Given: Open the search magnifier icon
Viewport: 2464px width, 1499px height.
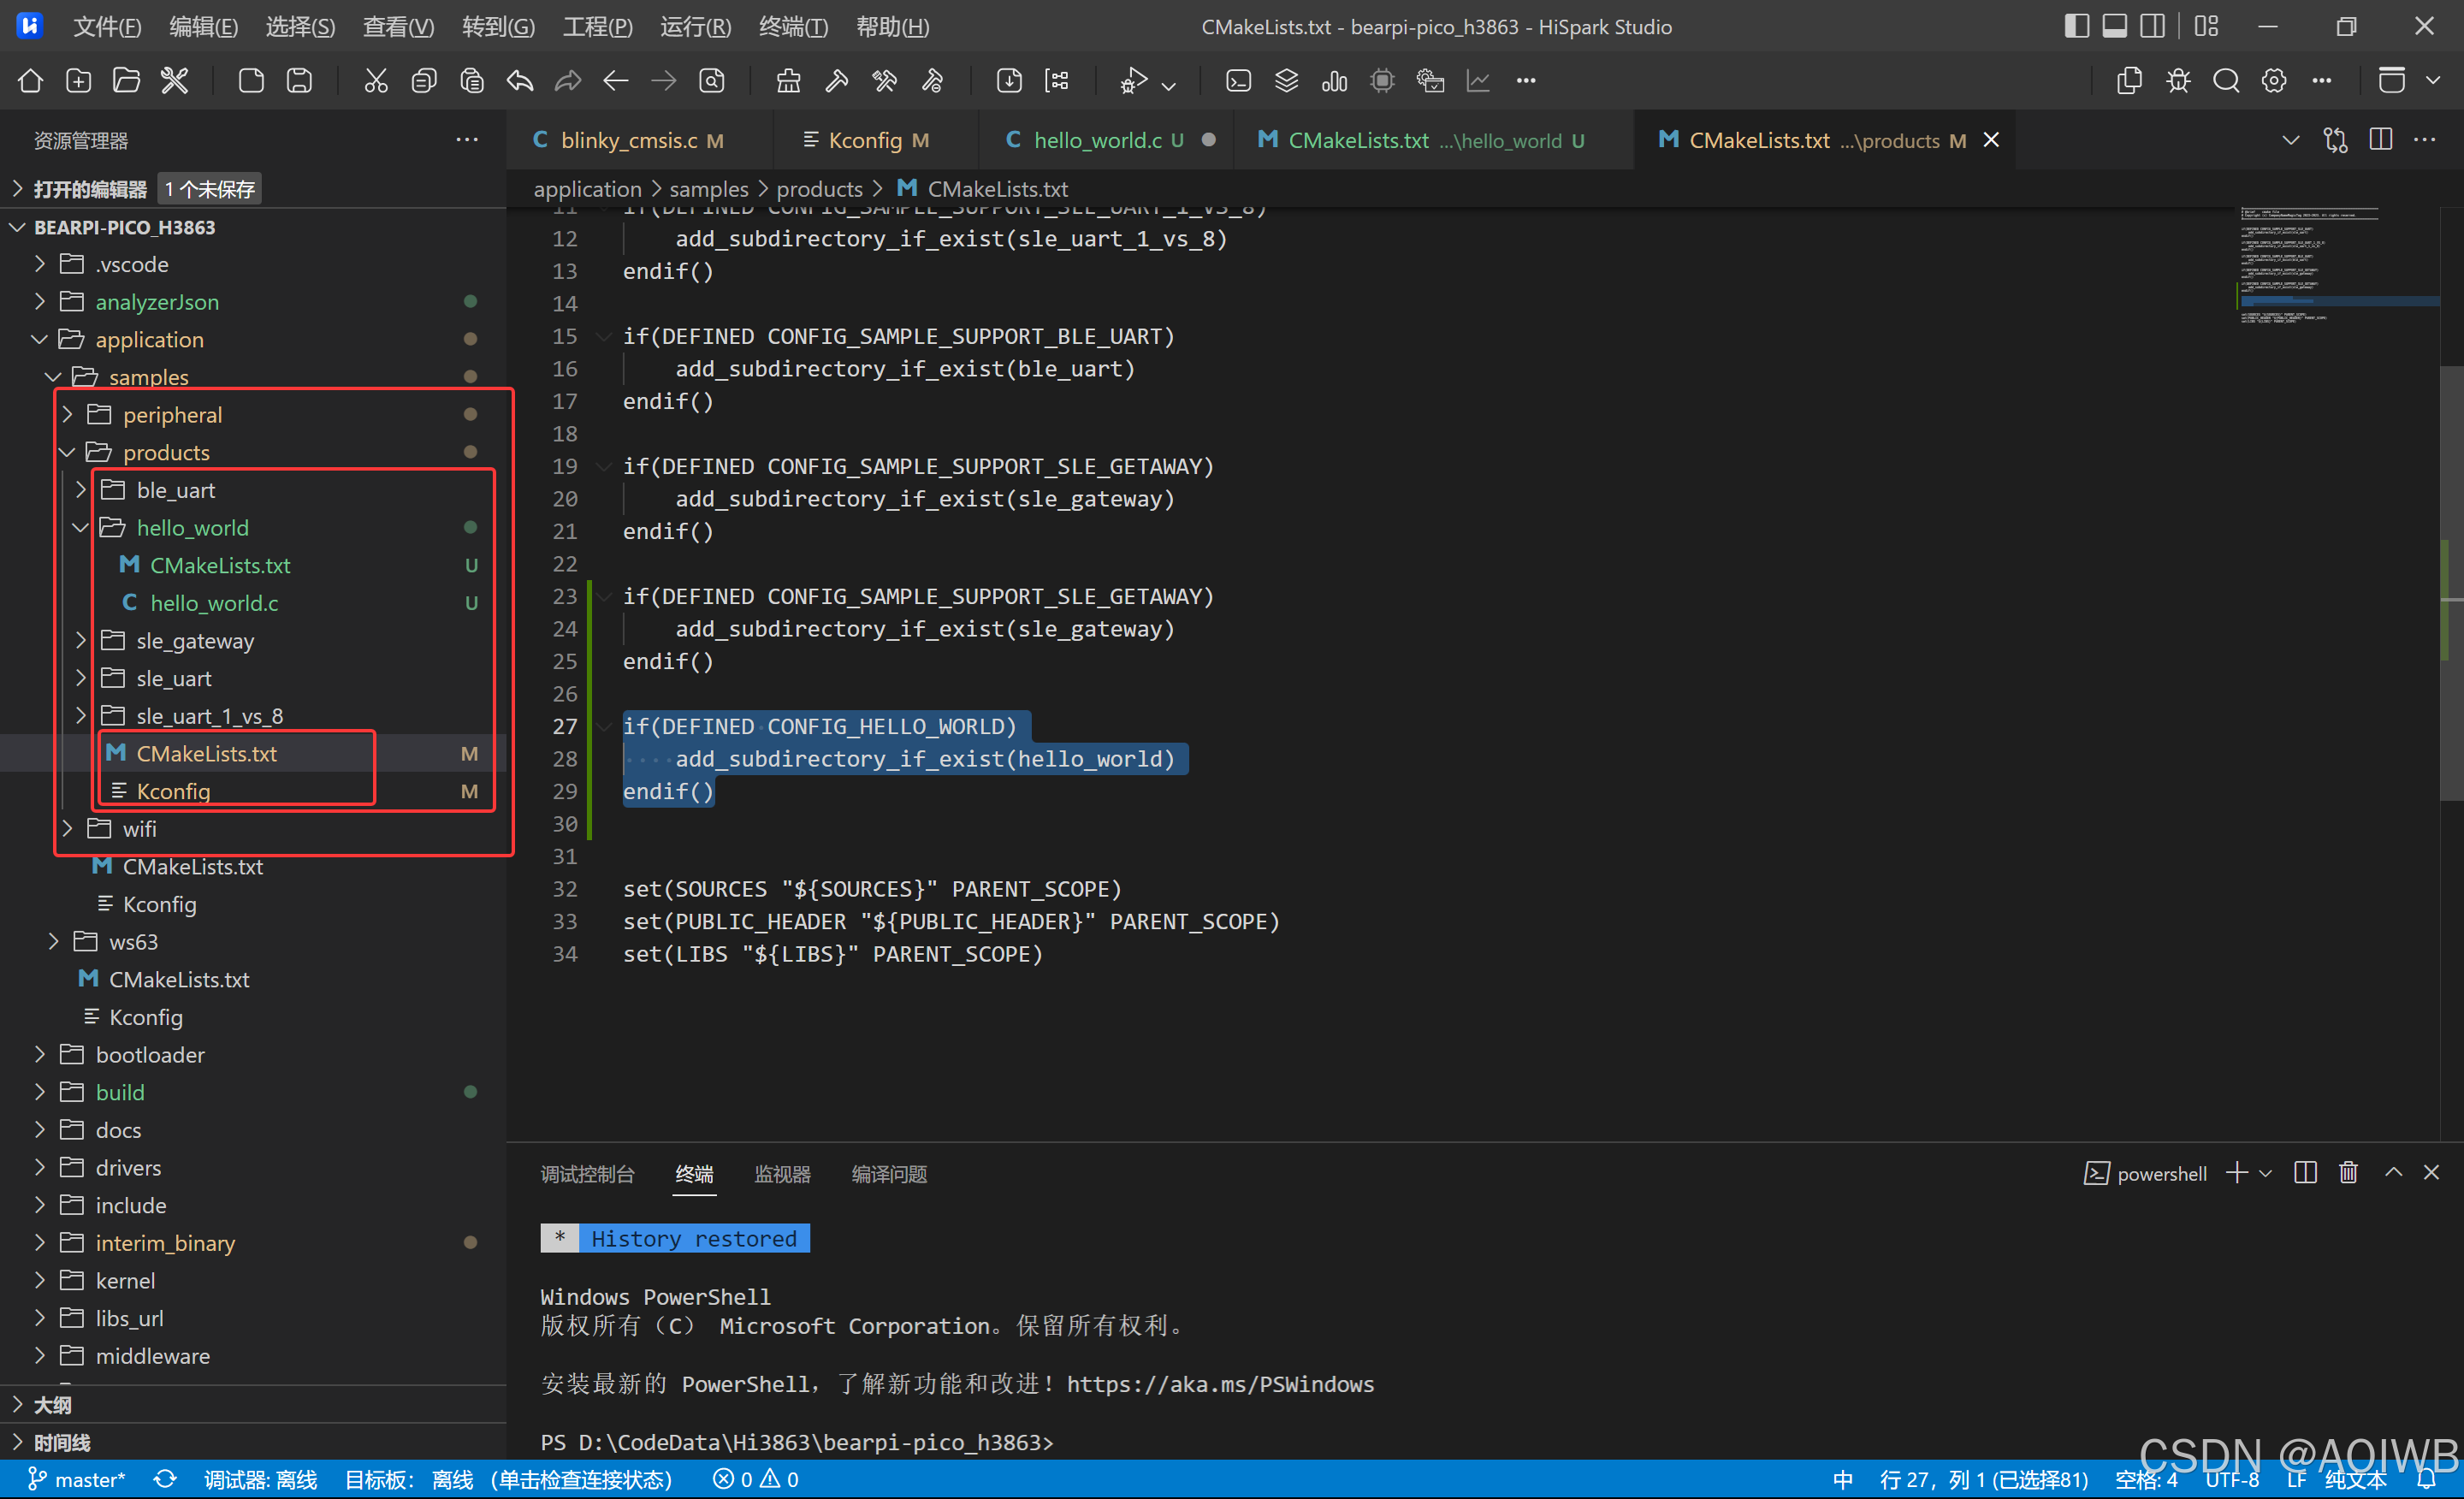Looking at the screenshot, I should (2226, 81).
